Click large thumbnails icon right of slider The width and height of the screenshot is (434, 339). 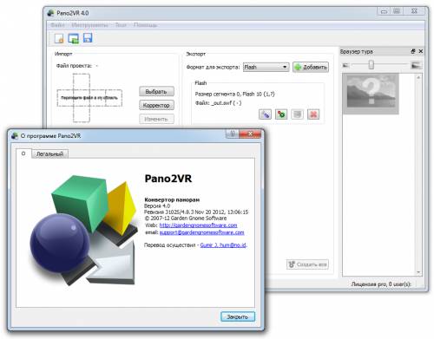click(x=416, y=65)
